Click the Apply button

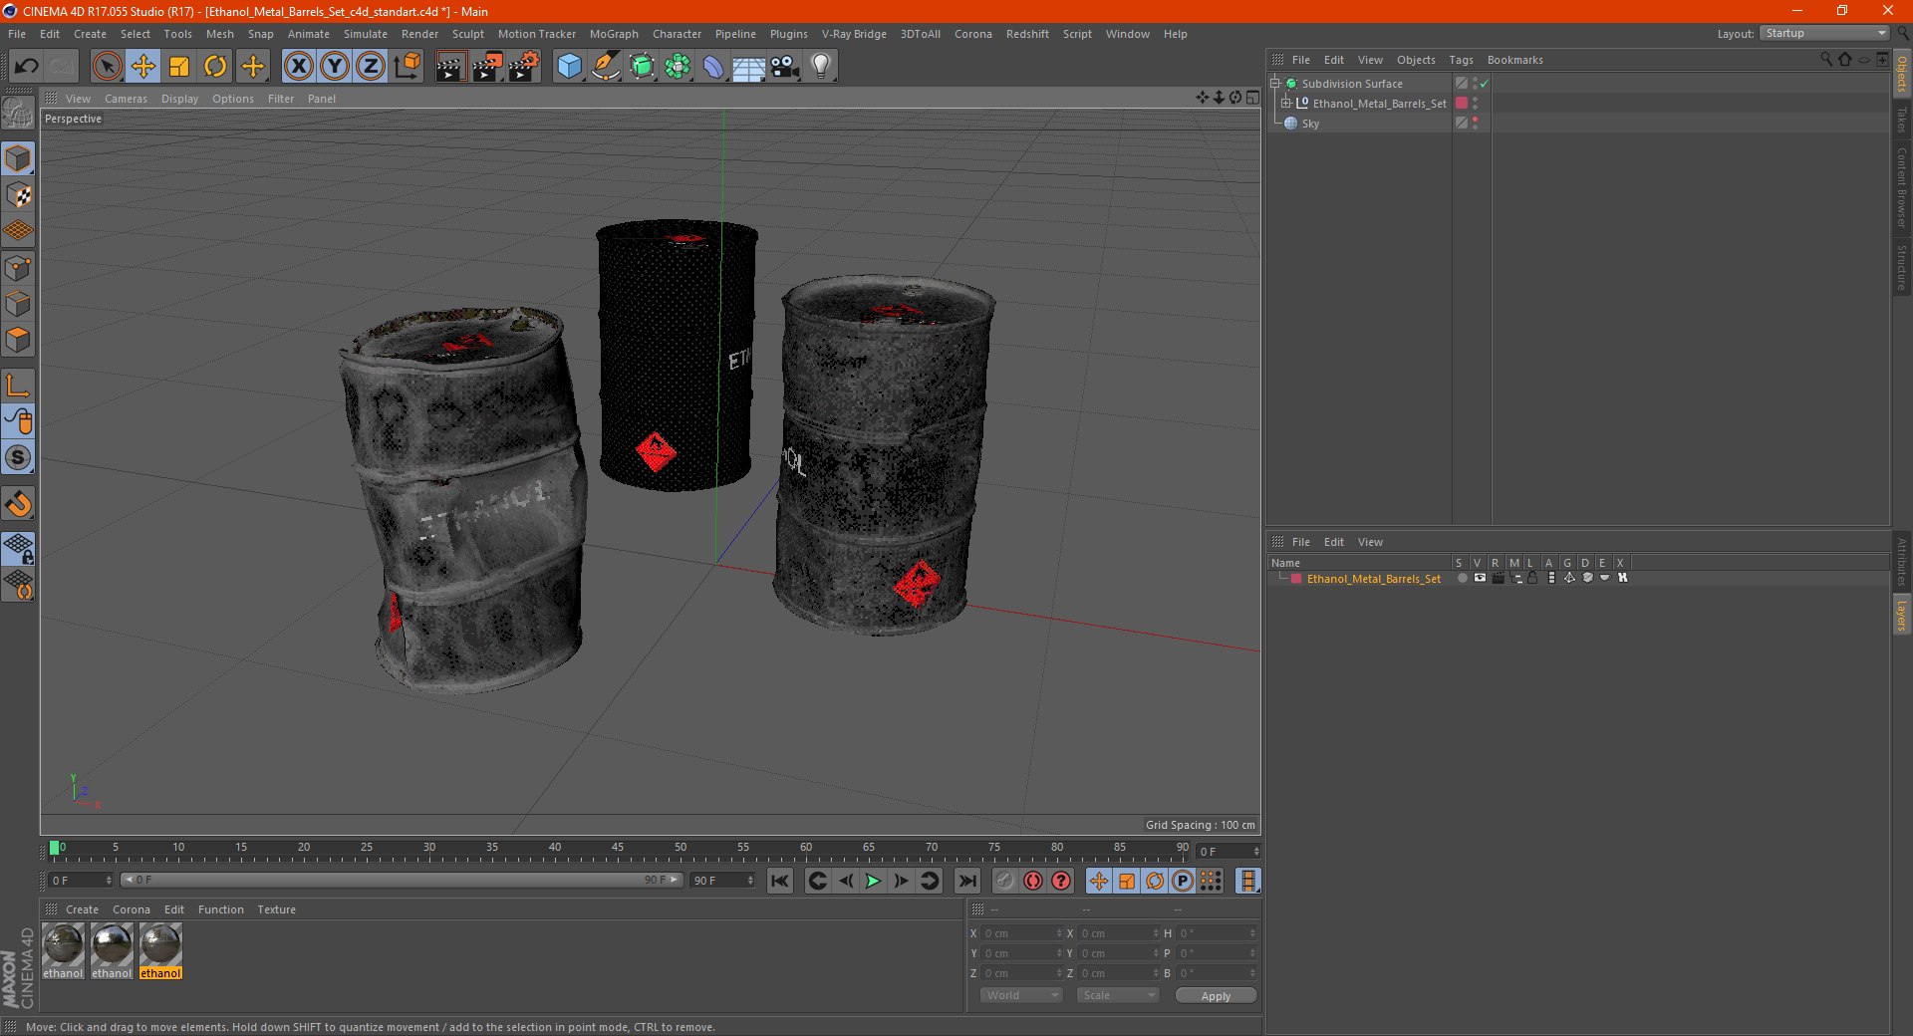(x=1216, y=995)
